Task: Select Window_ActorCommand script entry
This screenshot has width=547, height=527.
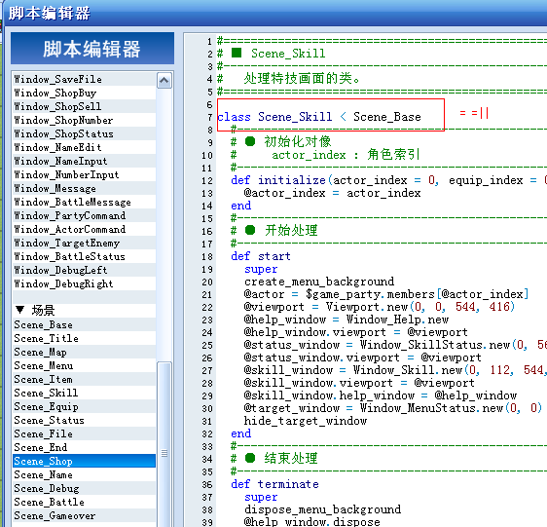Action: [x=84, y=229]
